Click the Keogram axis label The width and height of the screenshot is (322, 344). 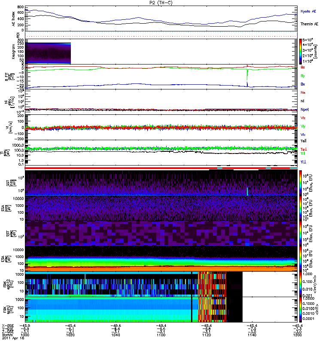[x=14, y=52]
